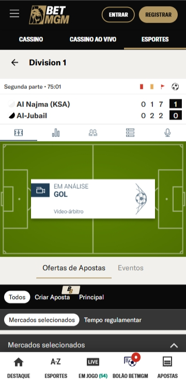Click the Entrar login button
Viewport: 186px width, 383px height.
[x=118, y=14]
